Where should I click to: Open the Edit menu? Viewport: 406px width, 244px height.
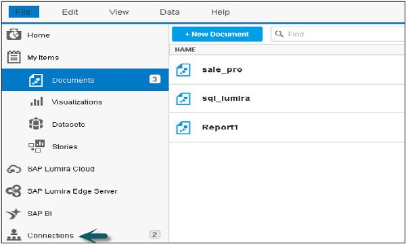point(70,12)
